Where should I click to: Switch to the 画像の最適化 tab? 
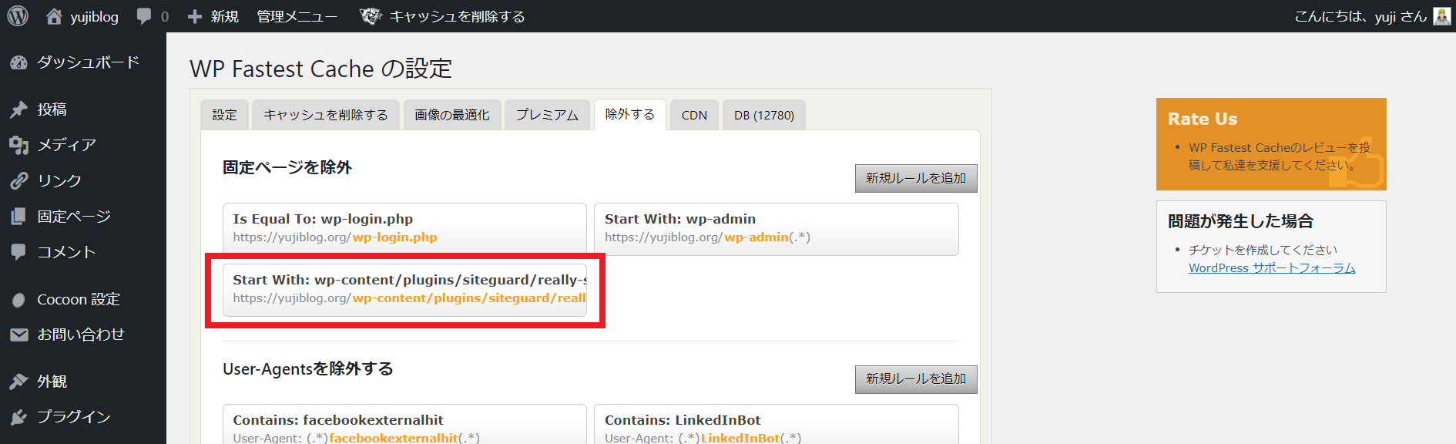(452, 115)
